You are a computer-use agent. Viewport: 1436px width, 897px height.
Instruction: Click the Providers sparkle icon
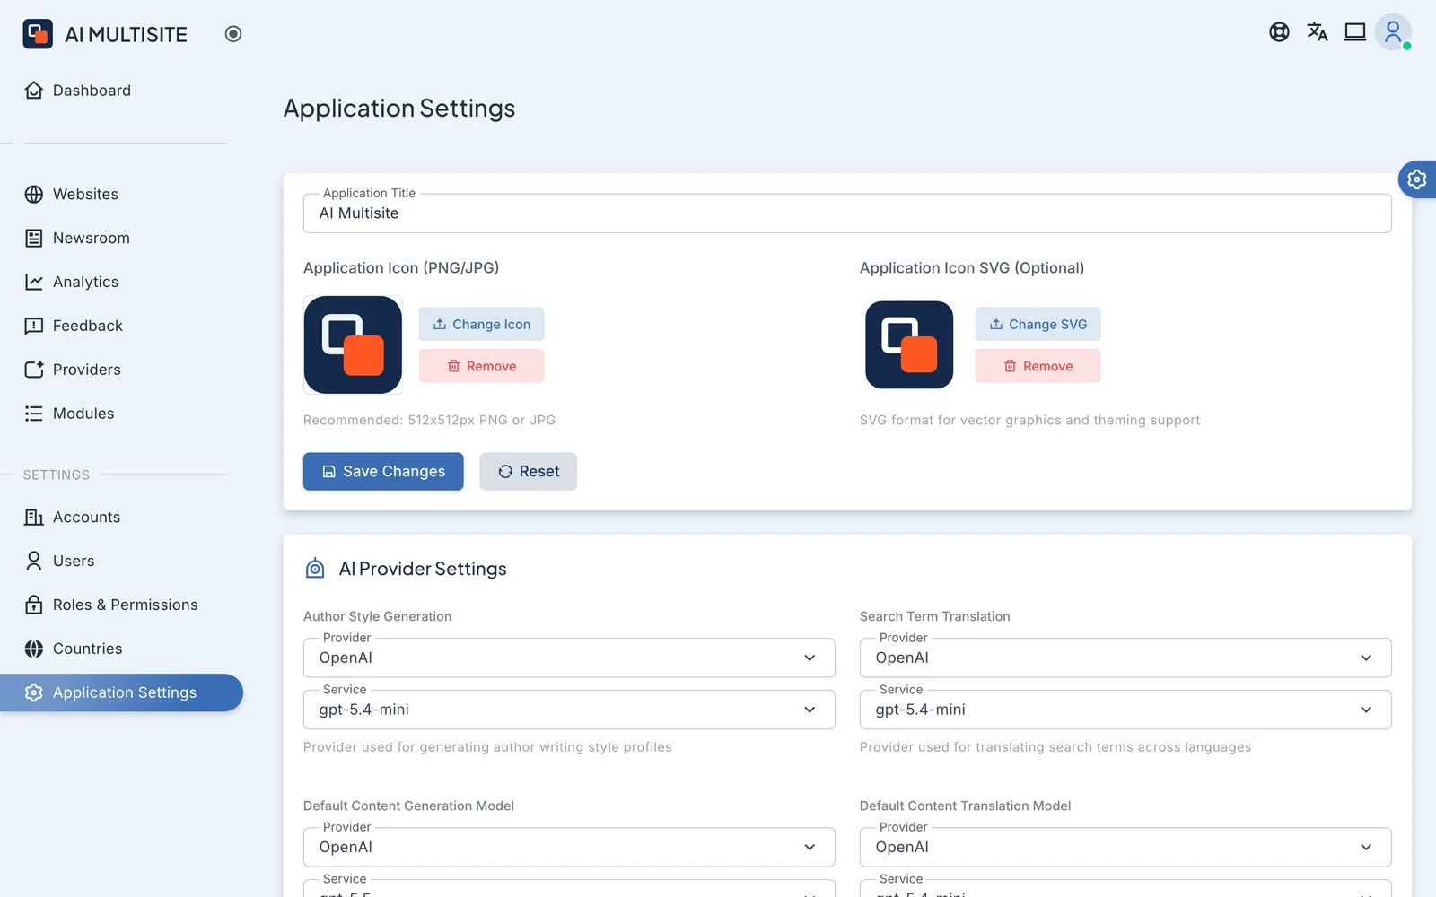(34, 370)
